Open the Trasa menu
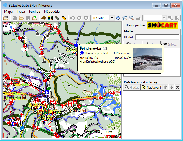183x141 pixels. 21,12
